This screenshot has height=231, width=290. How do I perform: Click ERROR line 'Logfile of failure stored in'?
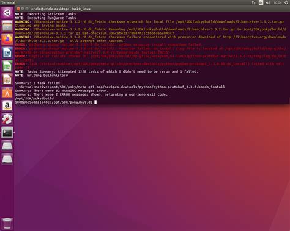pos(151,58)
